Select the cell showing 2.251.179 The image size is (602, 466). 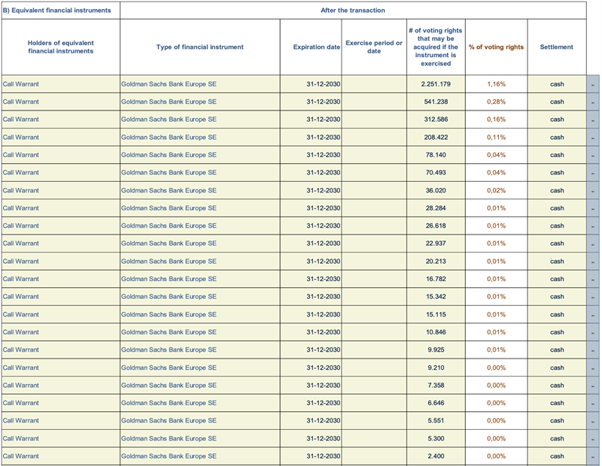pos(436,84)
